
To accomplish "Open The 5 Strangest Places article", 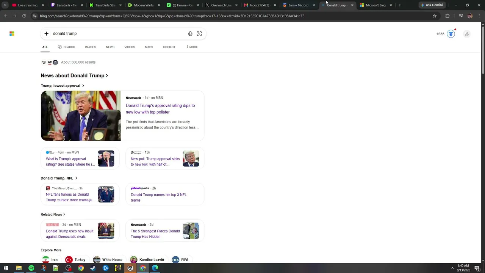I will (x=155, y=234).
